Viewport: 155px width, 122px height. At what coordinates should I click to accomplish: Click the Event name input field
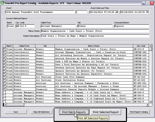click(40, 12)
